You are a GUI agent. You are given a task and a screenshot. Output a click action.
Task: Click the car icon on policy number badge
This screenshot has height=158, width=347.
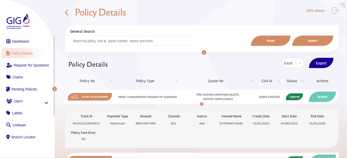[75, 97]
